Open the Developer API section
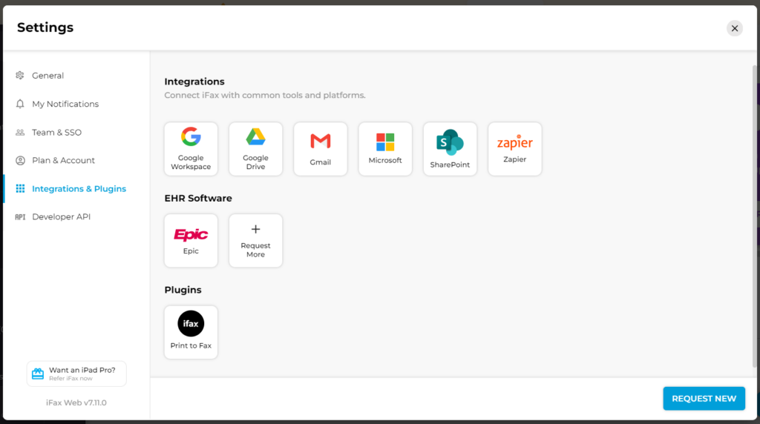 coord(61,217)
